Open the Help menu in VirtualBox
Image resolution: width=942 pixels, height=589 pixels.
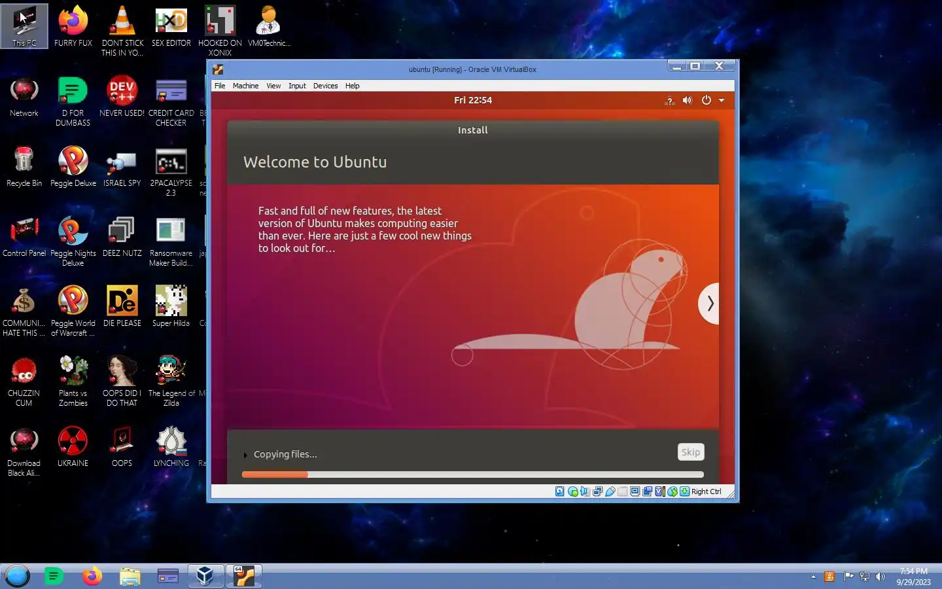[353, 86]
